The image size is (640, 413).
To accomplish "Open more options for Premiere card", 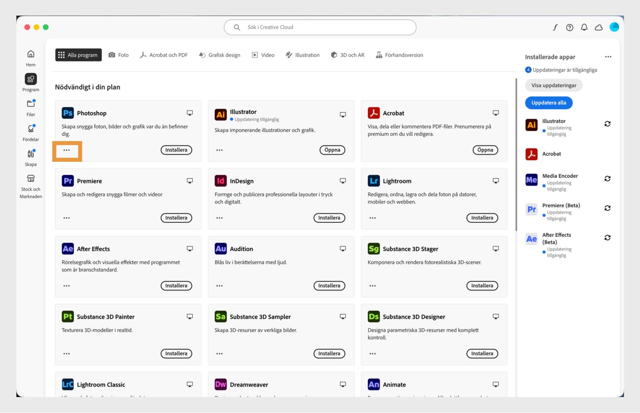I will (x=67, y=218).
